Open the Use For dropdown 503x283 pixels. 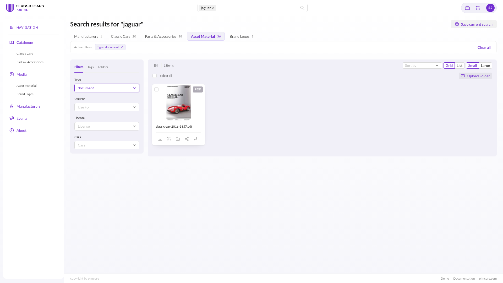click(107, 107)
